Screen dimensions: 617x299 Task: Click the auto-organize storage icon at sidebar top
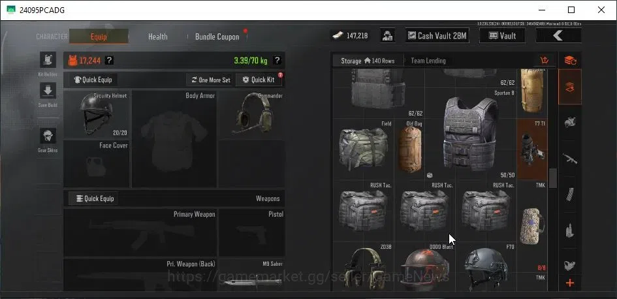[x=570, y=61]
